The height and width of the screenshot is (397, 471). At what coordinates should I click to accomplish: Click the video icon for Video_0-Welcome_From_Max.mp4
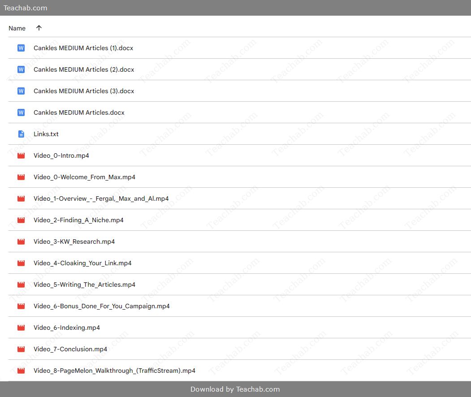[x=21, y=177]
